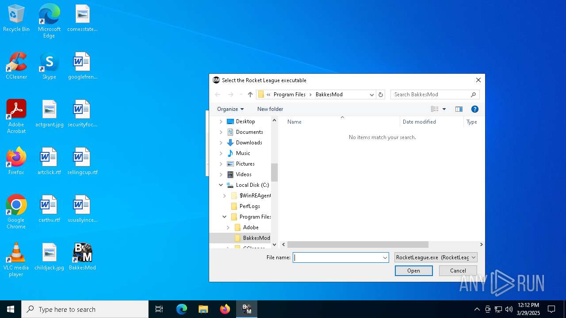Select the BakkesMod folder in the tree
Screen dimensions: 566x318
(252, 238)
